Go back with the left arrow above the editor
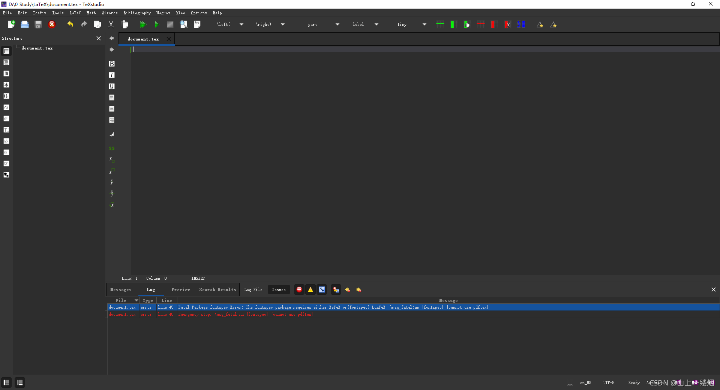Image resolution: width=720 pixels, height=390 pixels. [112, 38]
